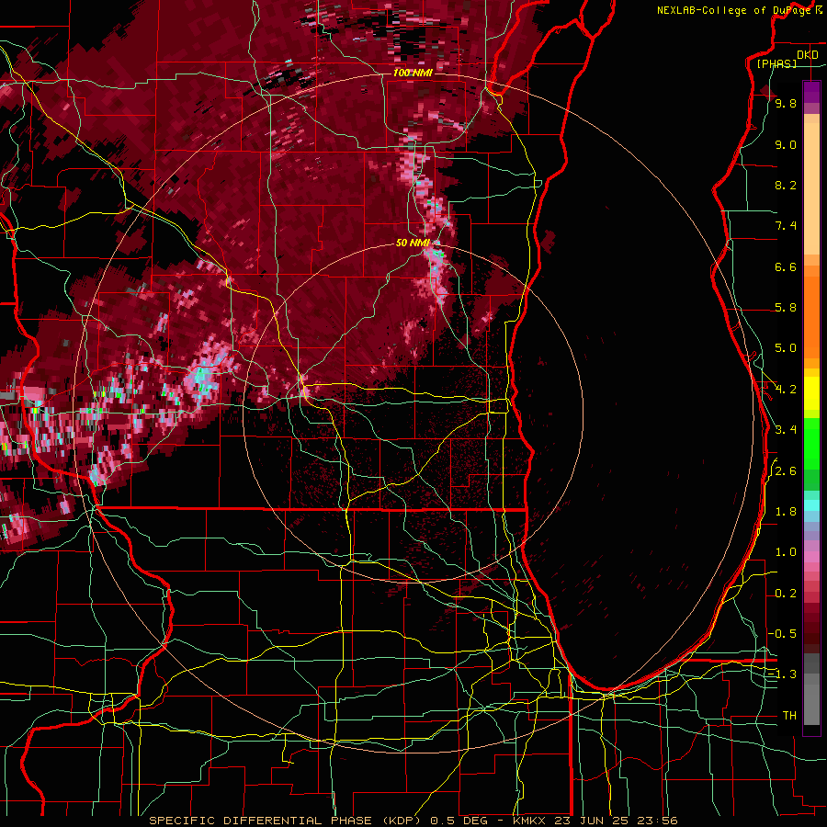Click the 6.6 scale label
The height and width of the screenshot is (827, 827).
pyautogui.click(x=786, y=266)
